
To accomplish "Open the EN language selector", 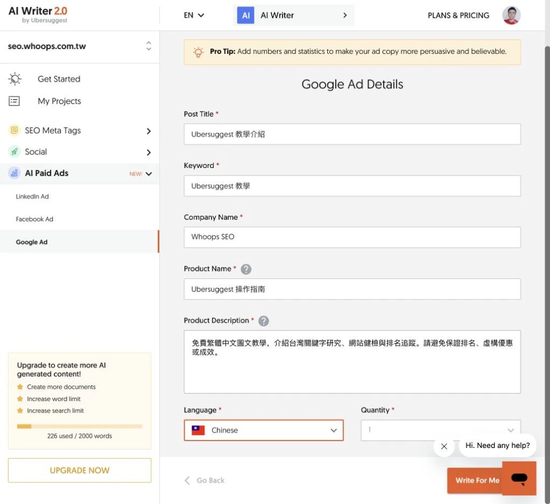I will tap(194, 15).
